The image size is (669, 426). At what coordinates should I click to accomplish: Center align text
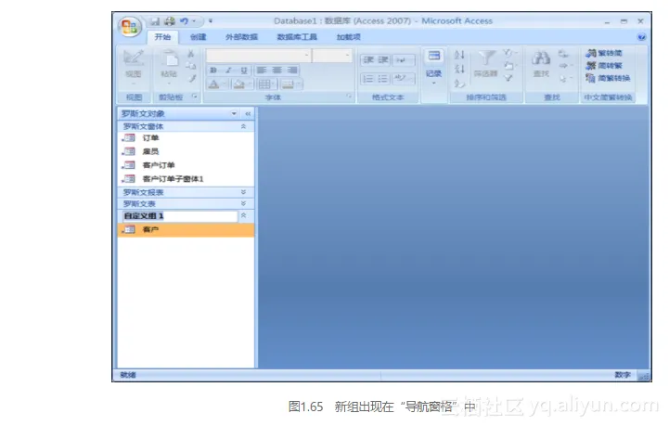pyautogui.click(x=277, y=70)
